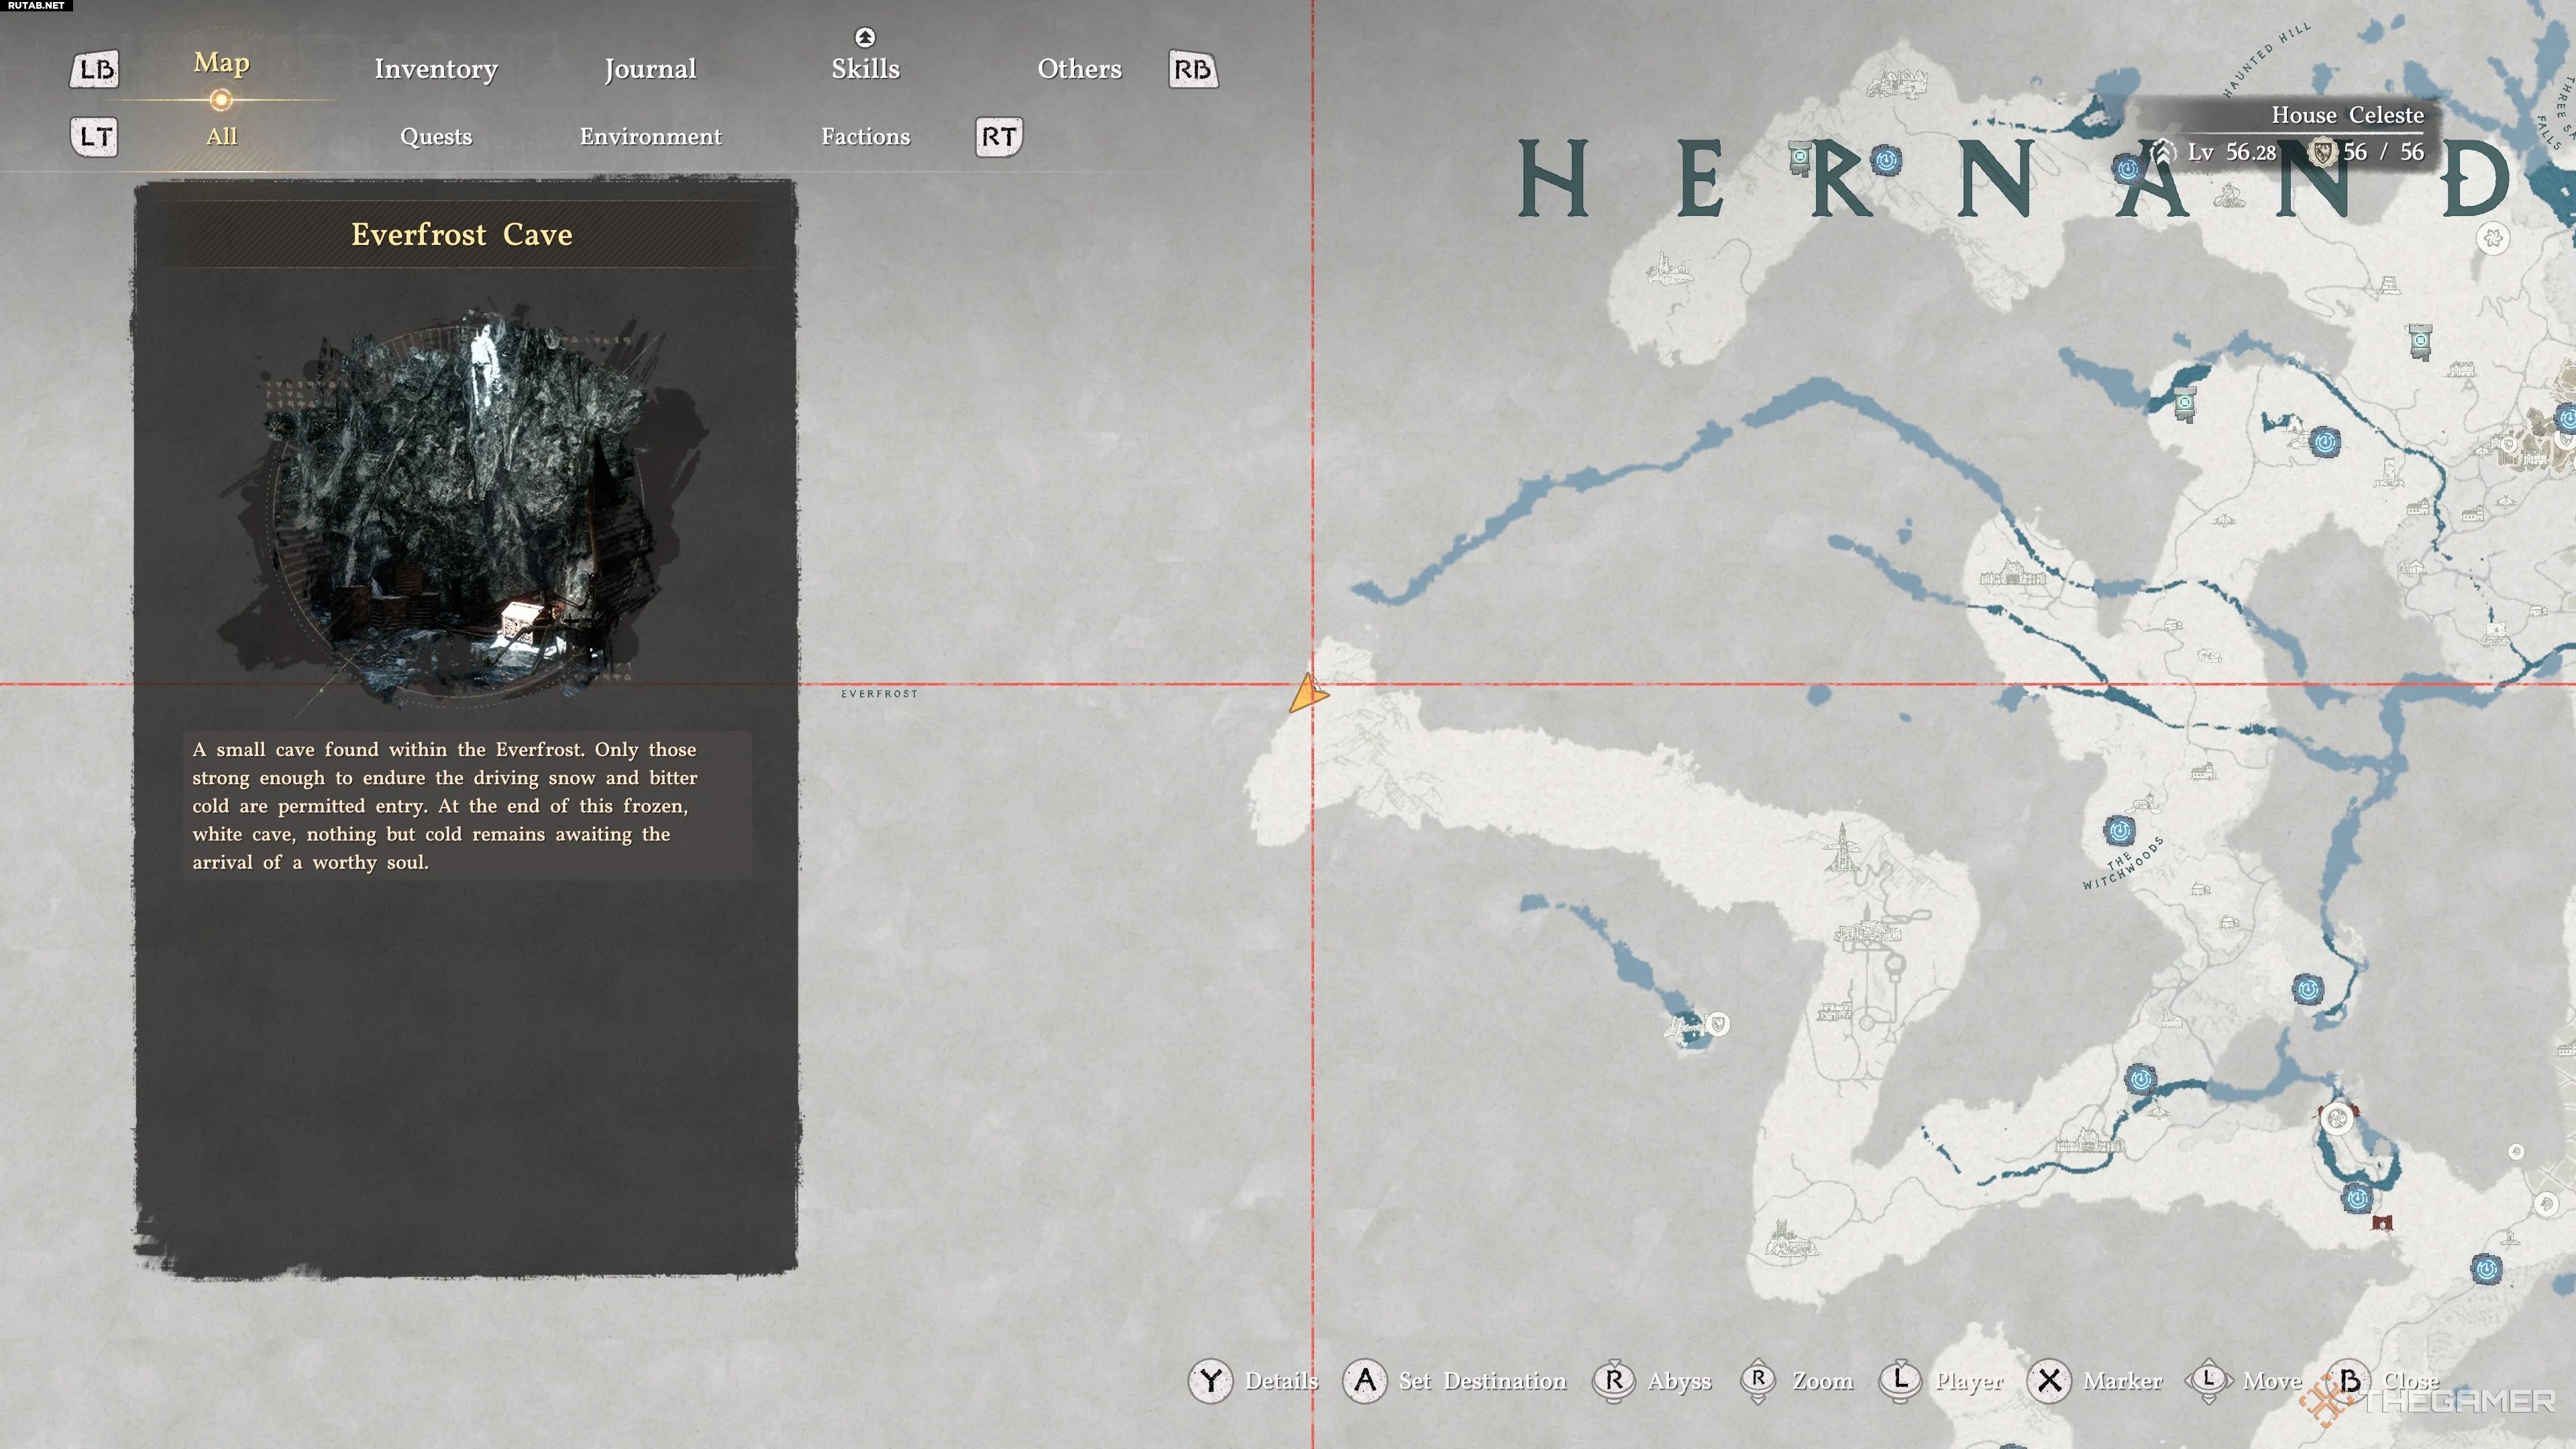Filter map by Quests
Screen dimensions: 2576x1449
pyautogui.click(x=436, y=137)
